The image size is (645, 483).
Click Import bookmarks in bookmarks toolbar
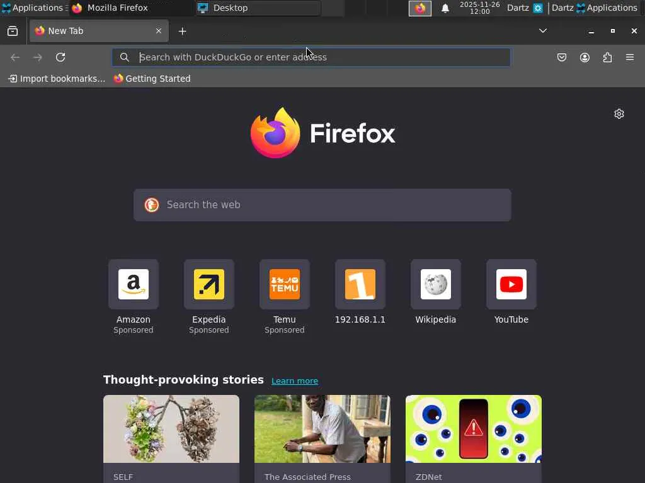point(57,79)
